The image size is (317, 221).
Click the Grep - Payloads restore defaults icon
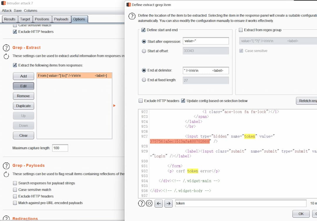click(6, 174)
